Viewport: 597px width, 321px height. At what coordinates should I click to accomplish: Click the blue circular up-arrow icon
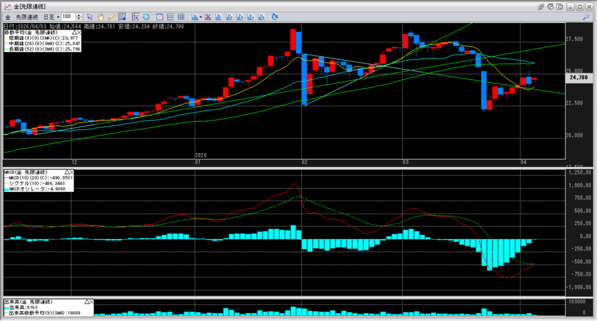pos(146,17)
